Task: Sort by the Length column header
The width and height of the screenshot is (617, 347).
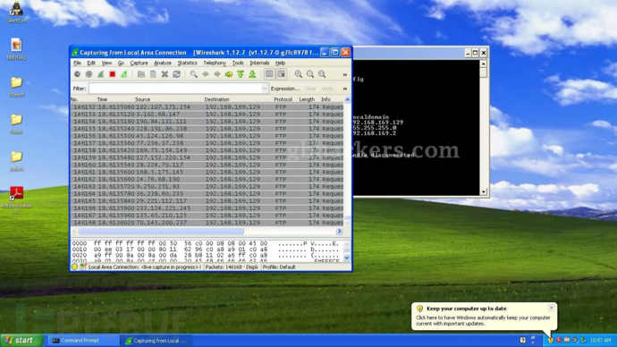Action: tap(307, 99)
